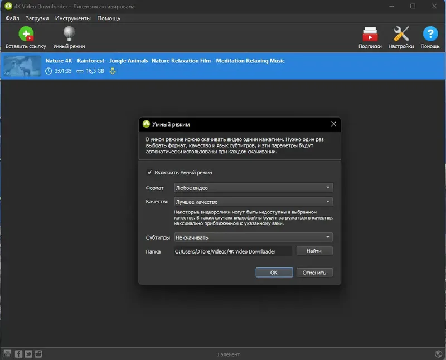The height and width of the screenshot is (360, 446).
Task: Click the yellow download arrow icon on video row
Action: coord(113,71)
